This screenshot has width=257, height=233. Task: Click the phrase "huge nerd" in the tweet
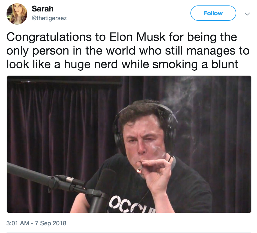point(91,64)
